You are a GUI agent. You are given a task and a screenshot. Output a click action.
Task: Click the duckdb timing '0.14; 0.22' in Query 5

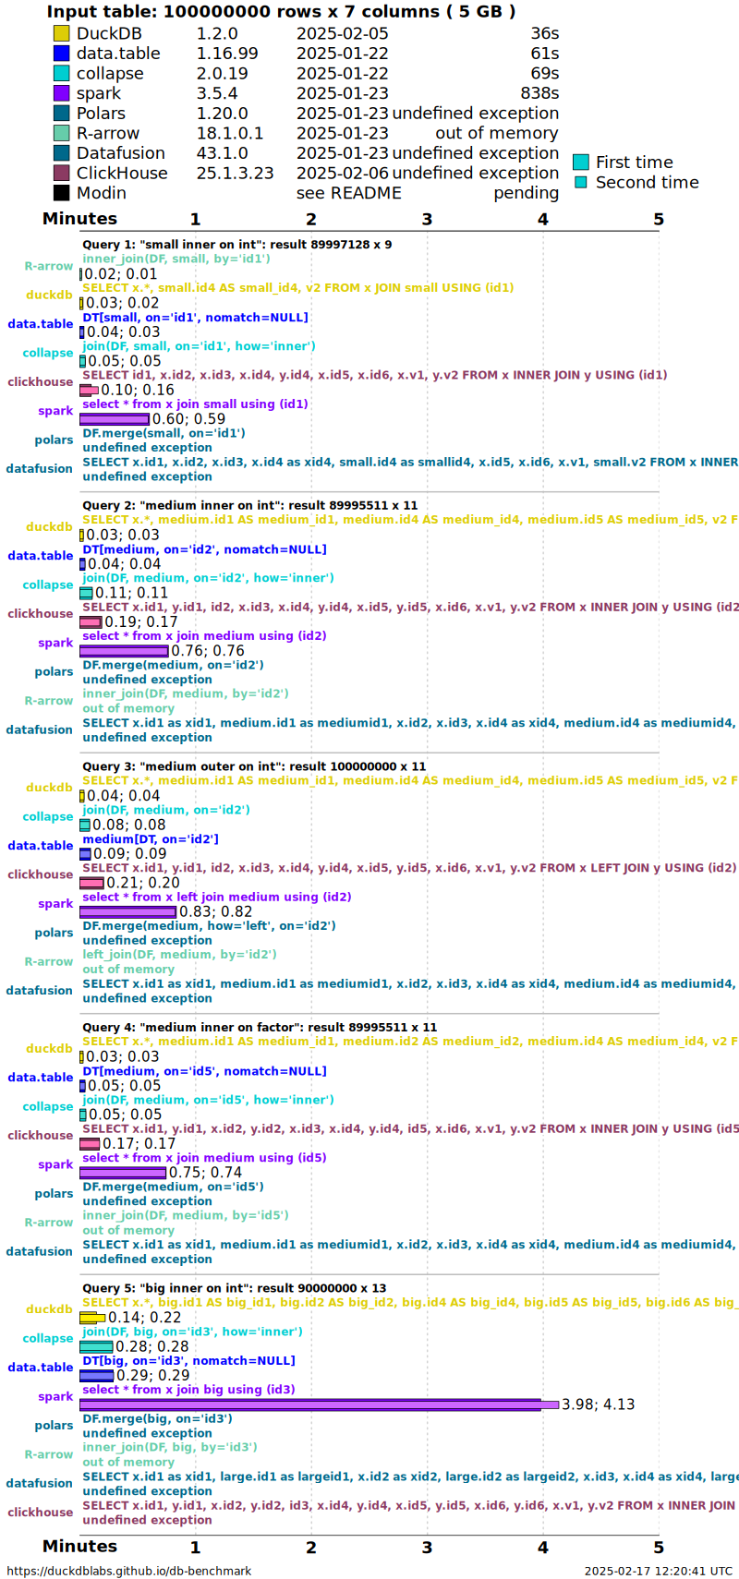click(x=144, y=1318)
